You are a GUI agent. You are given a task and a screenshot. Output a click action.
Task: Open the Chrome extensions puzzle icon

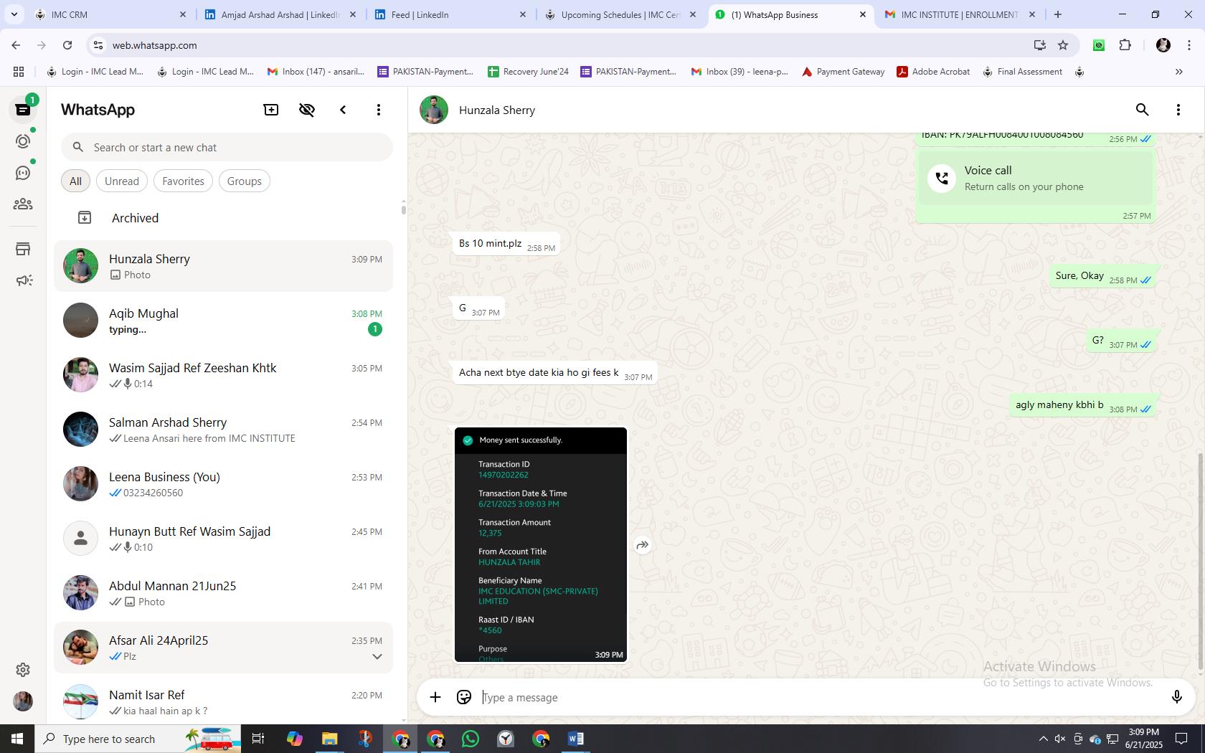1125,45
